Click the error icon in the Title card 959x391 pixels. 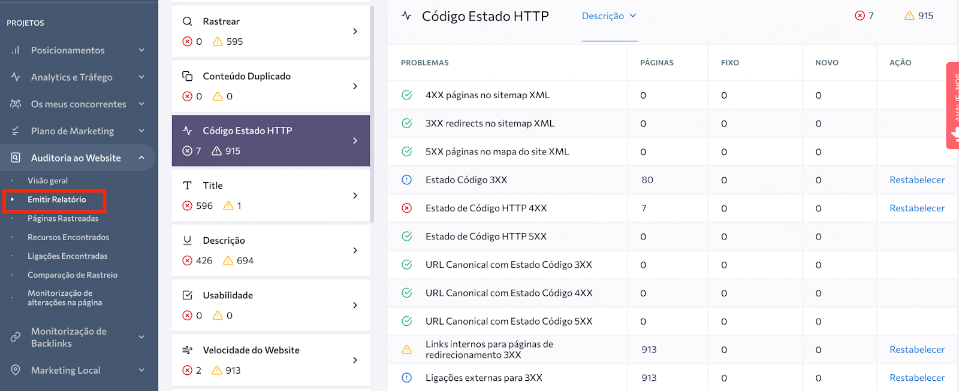pyautogui.click(x=188, y=206)
